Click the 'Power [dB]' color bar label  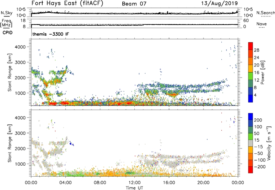[262, 72]
